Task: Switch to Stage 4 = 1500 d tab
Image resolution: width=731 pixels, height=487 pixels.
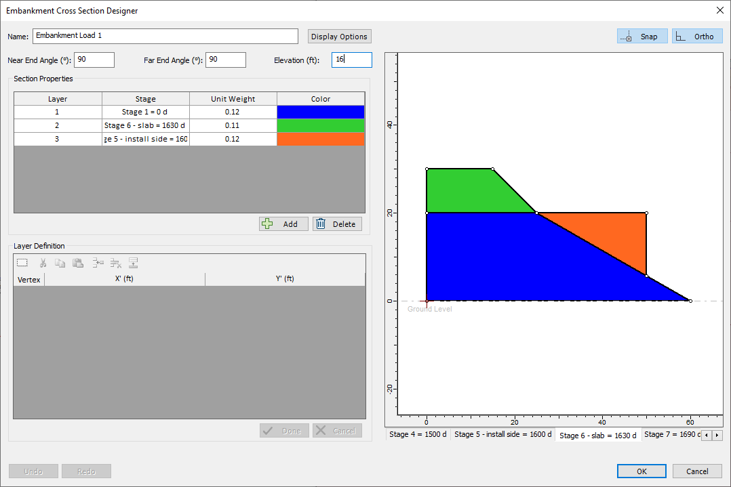Action: [x=418, y=434]
